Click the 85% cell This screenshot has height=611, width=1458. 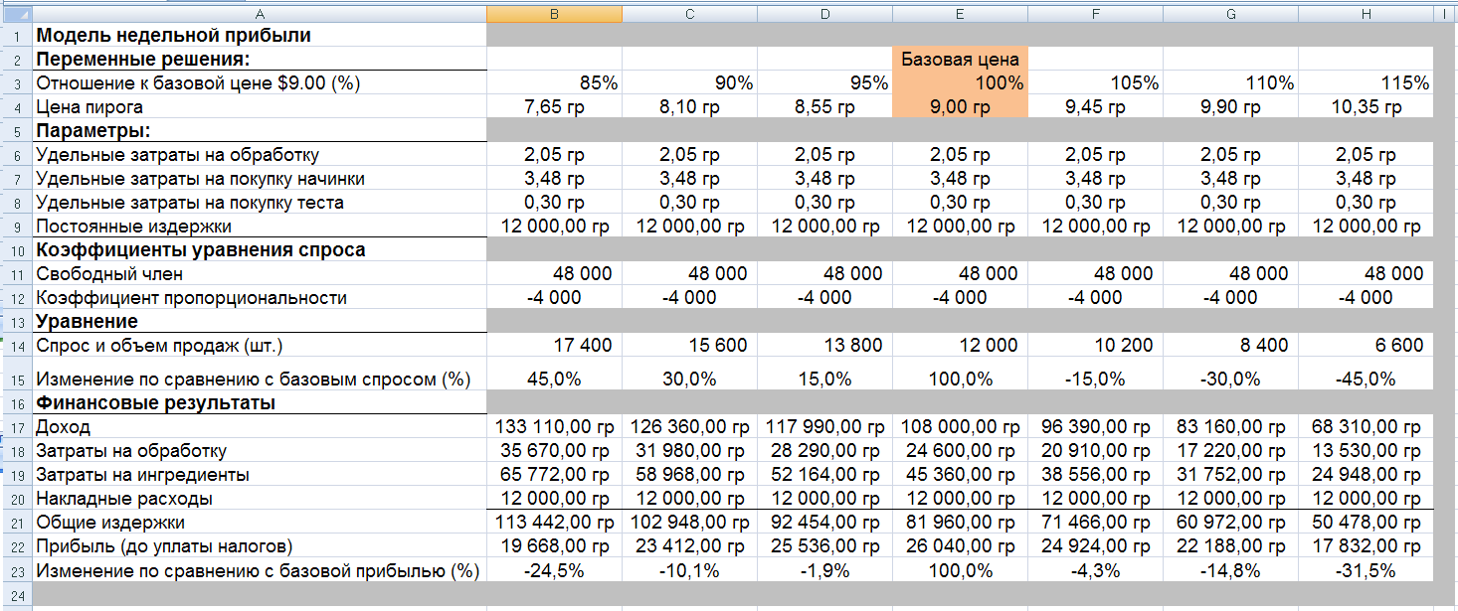(554, 82)
